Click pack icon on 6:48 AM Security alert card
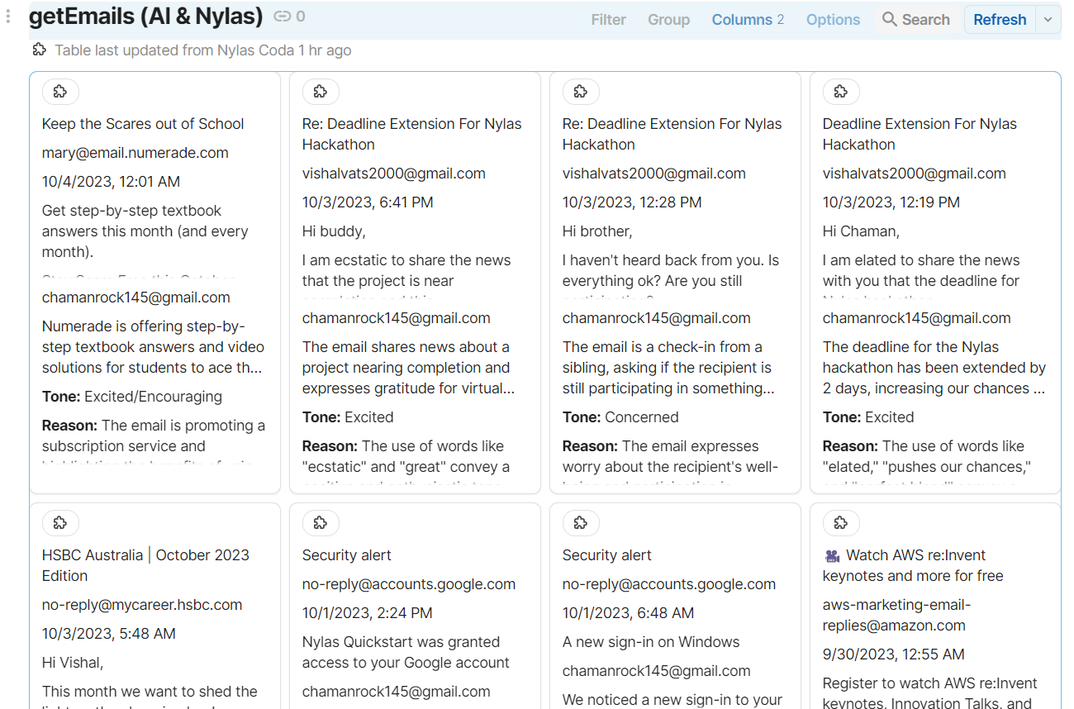The width and height of the screenshot is (1074, 709). [x=581, y=523]
